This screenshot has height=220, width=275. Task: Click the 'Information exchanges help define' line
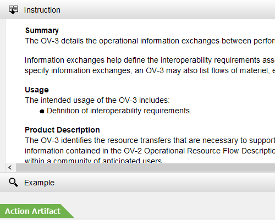[x=150, y=60]
